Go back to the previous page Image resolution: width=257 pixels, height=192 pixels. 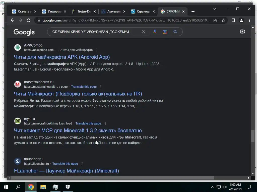coord(13,20)
